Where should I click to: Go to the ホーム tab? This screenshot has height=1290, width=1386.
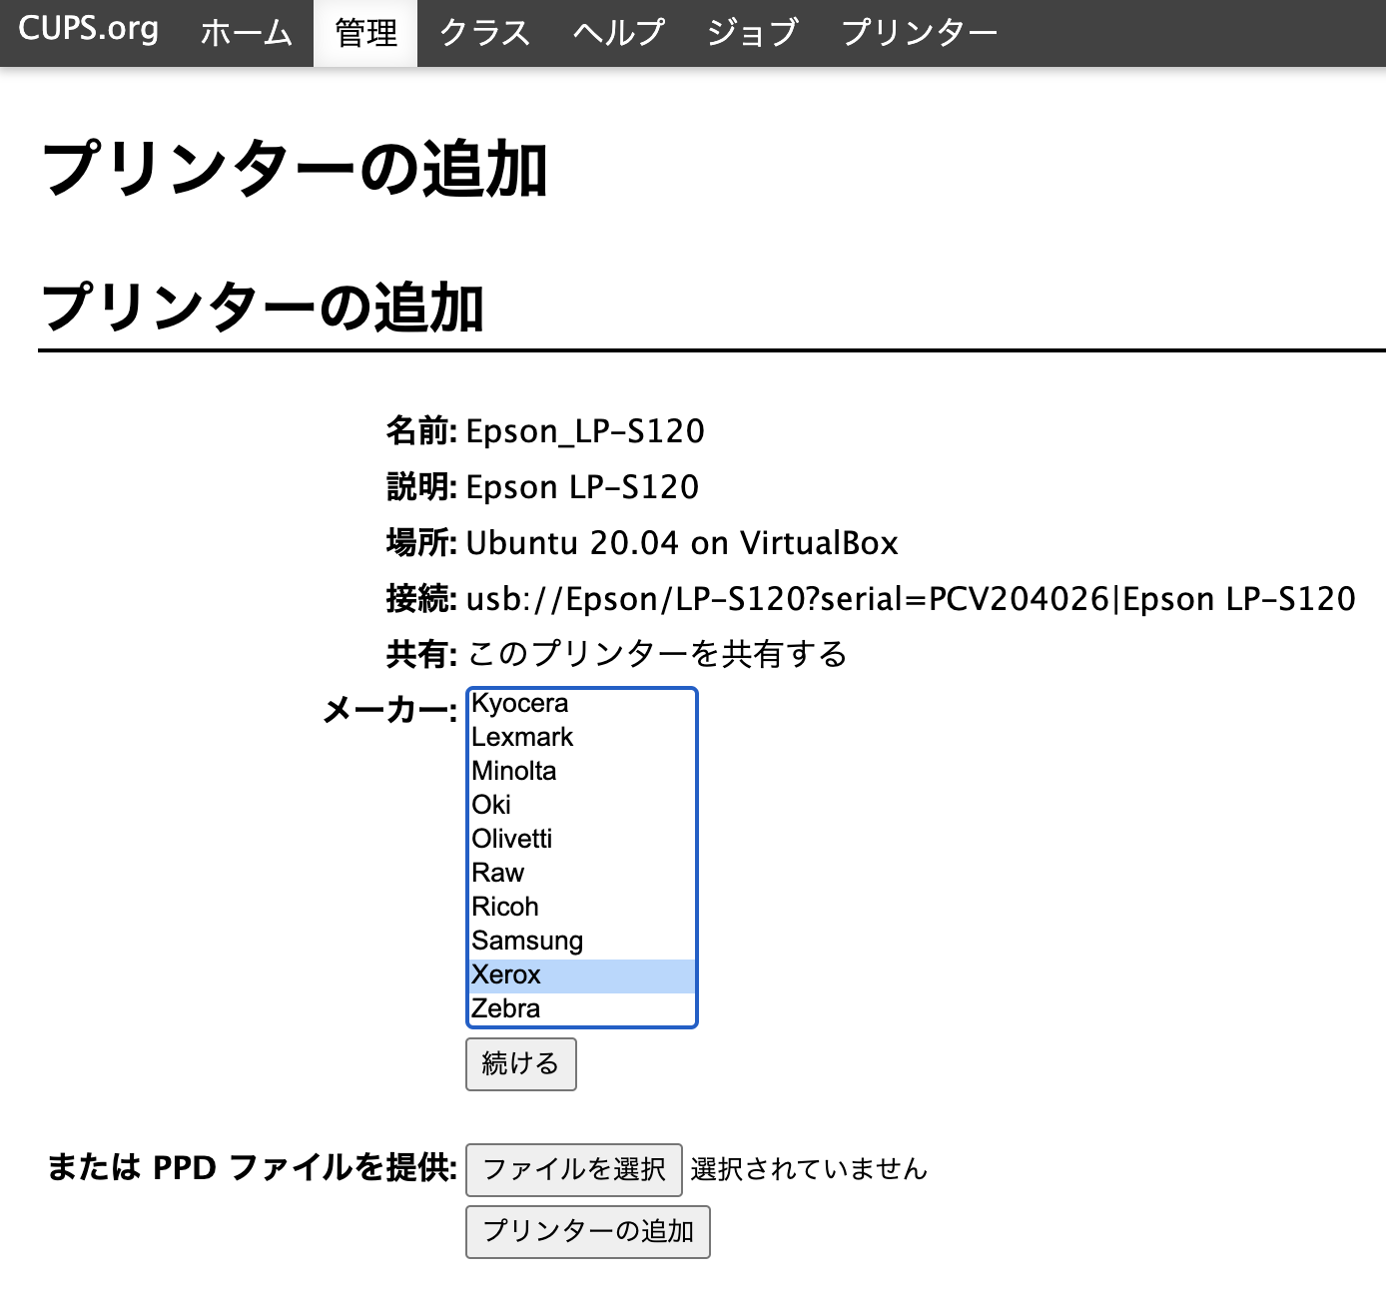[x=247, y=33]
